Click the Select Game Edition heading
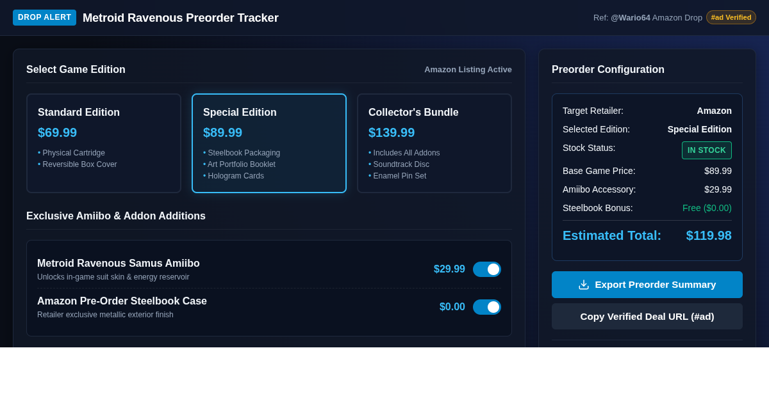This screenshot has height=403, width=769. [76, 70]
